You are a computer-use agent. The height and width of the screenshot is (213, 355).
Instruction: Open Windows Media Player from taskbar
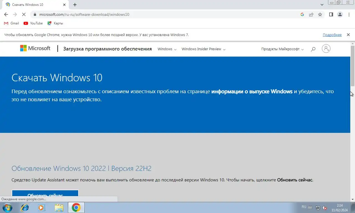(x=42, y=207)
